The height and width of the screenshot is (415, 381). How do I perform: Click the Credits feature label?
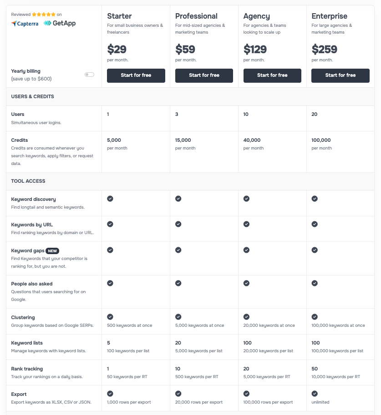coord(20,140)
